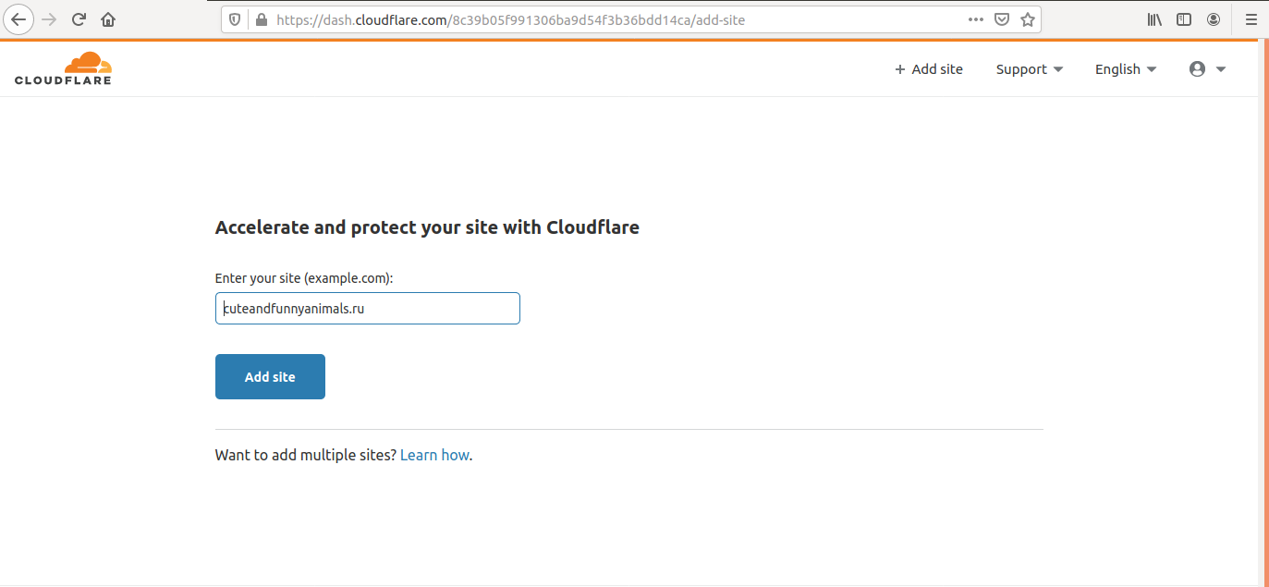This screenshot has height=587, width=1269.
Task: Click the blue Add site button
Action: (x=270, y=376)
